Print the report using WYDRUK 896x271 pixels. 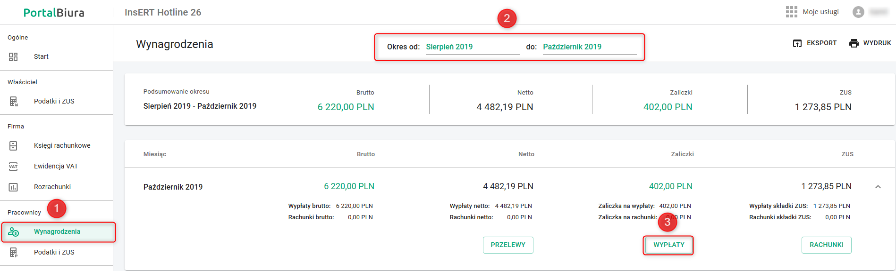tap(870, 43)
